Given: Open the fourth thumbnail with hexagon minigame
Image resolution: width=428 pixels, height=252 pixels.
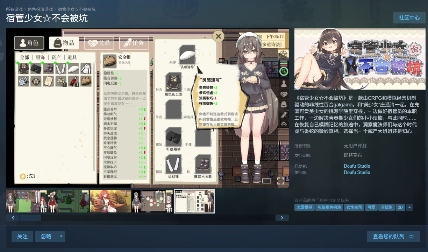Looking at the screenshot, I should [152, 201].
